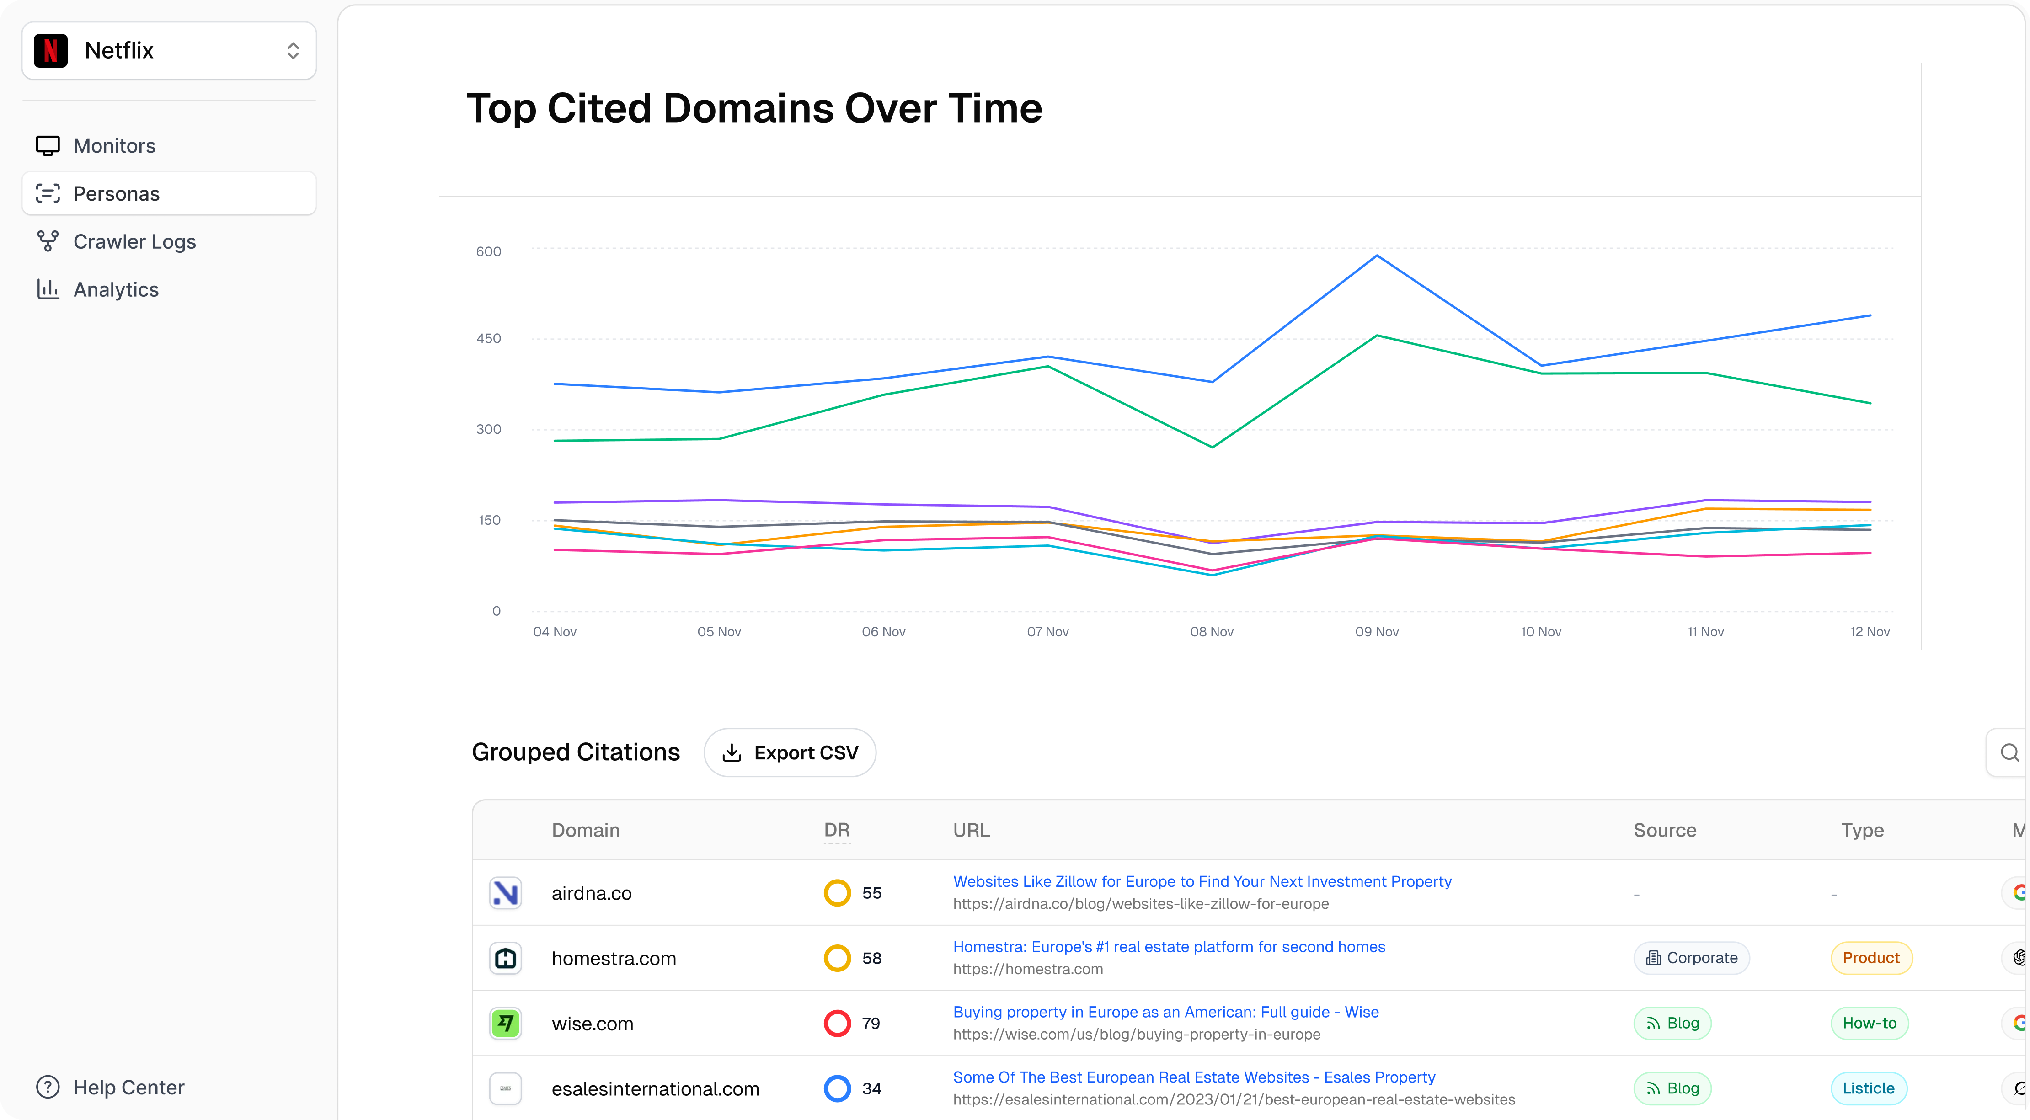Select the Personas sidebar item

coord(116,194)
